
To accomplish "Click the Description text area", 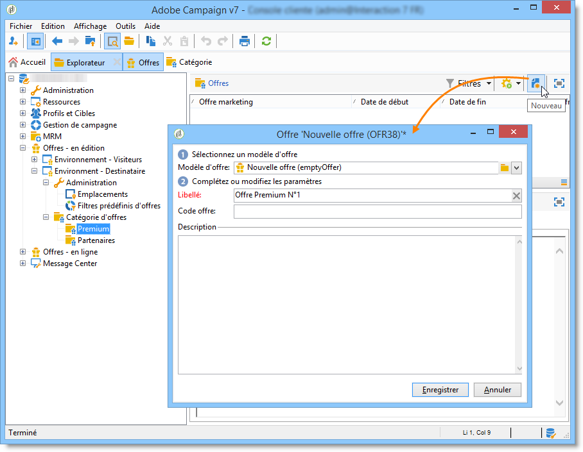I will coord(347,305).
